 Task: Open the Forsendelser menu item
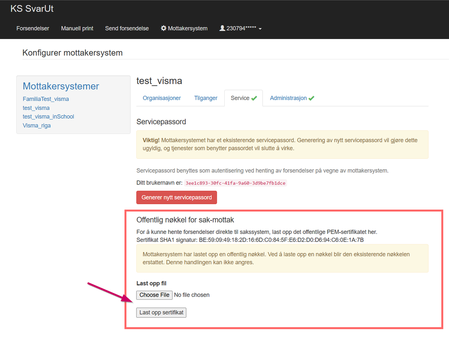point(33,28)
